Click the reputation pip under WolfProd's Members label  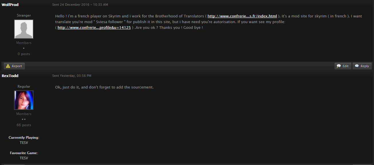(x=24, y=48)
